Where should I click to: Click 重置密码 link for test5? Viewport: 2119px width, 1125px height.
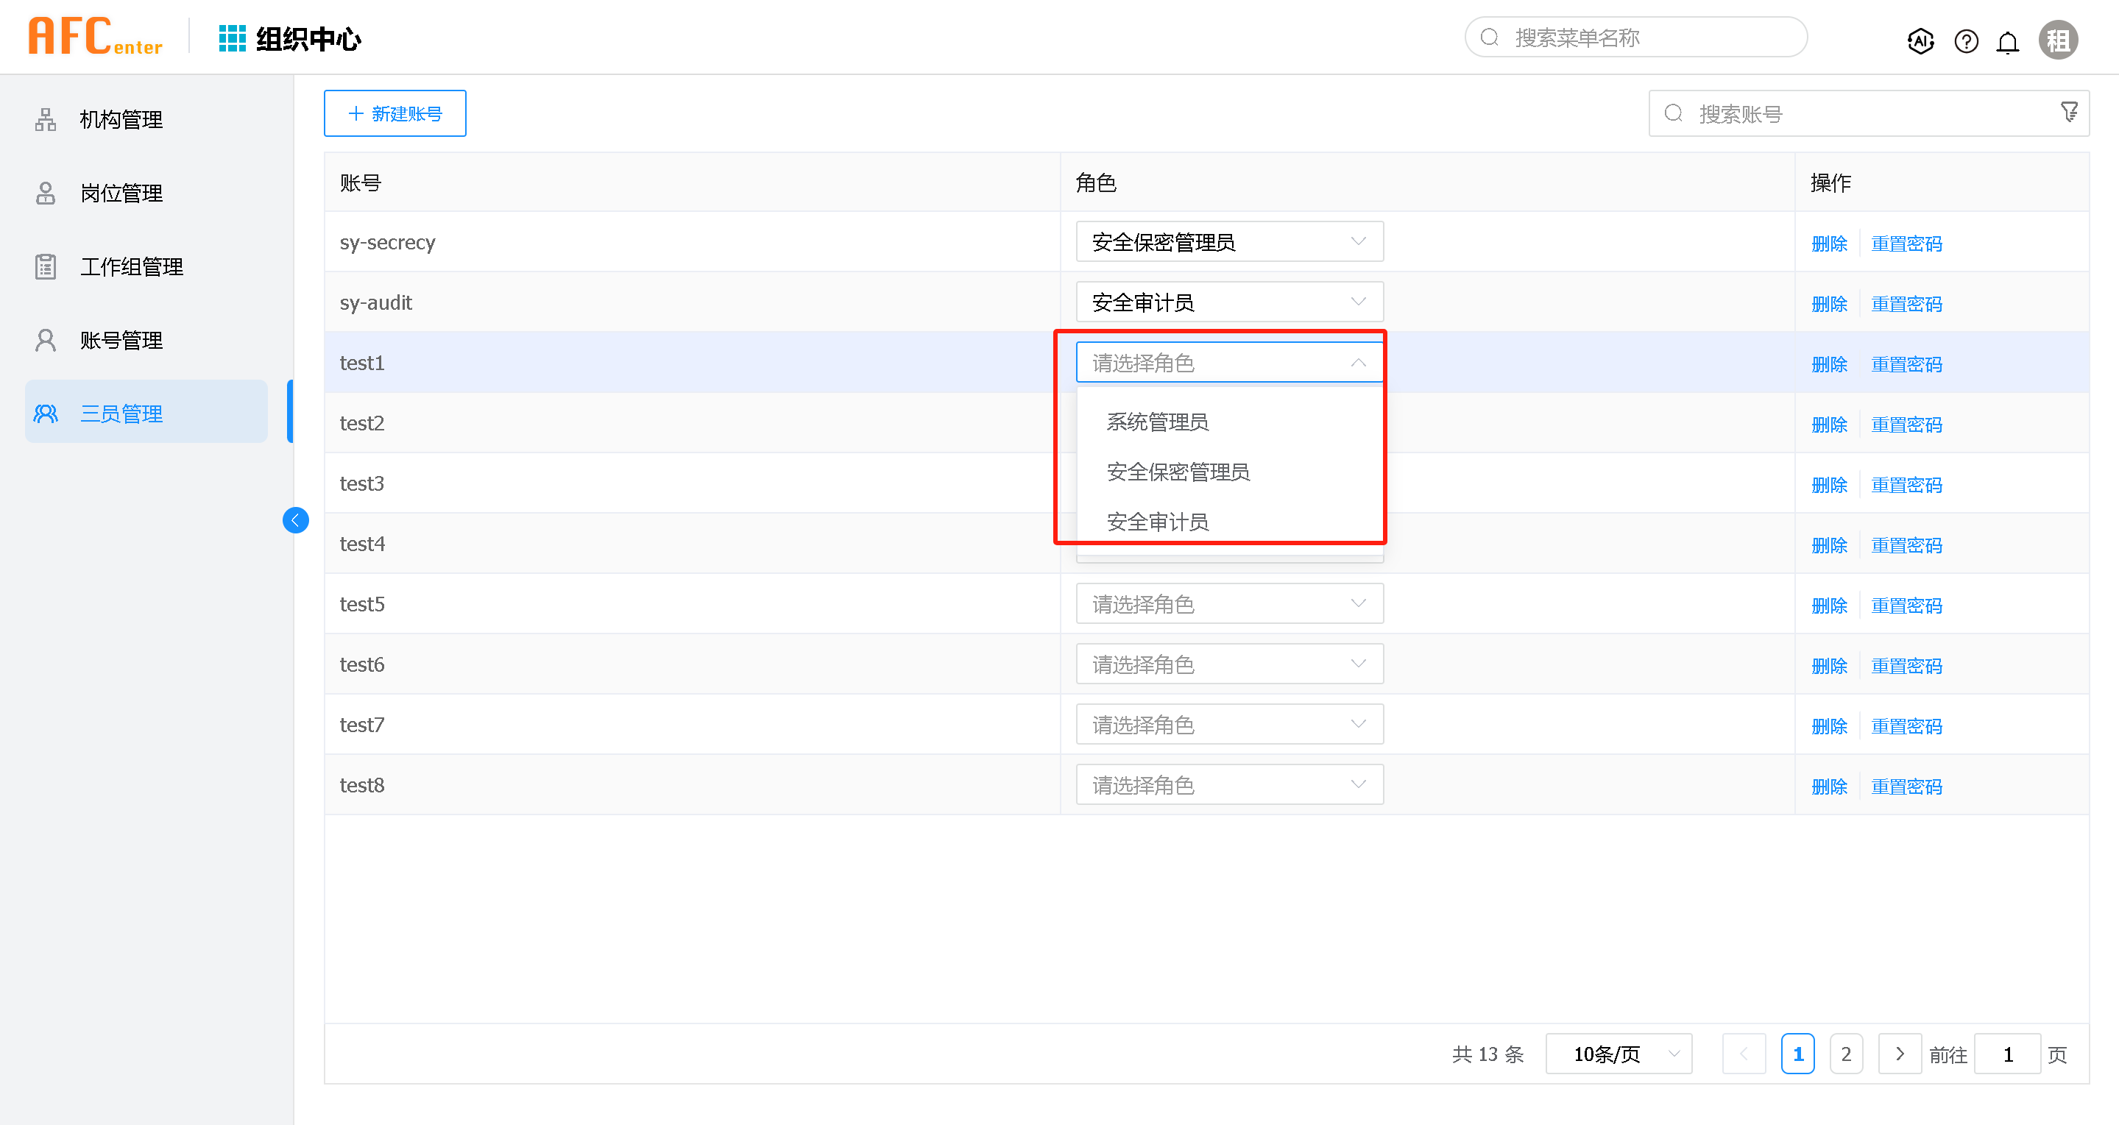[1906, 606]
